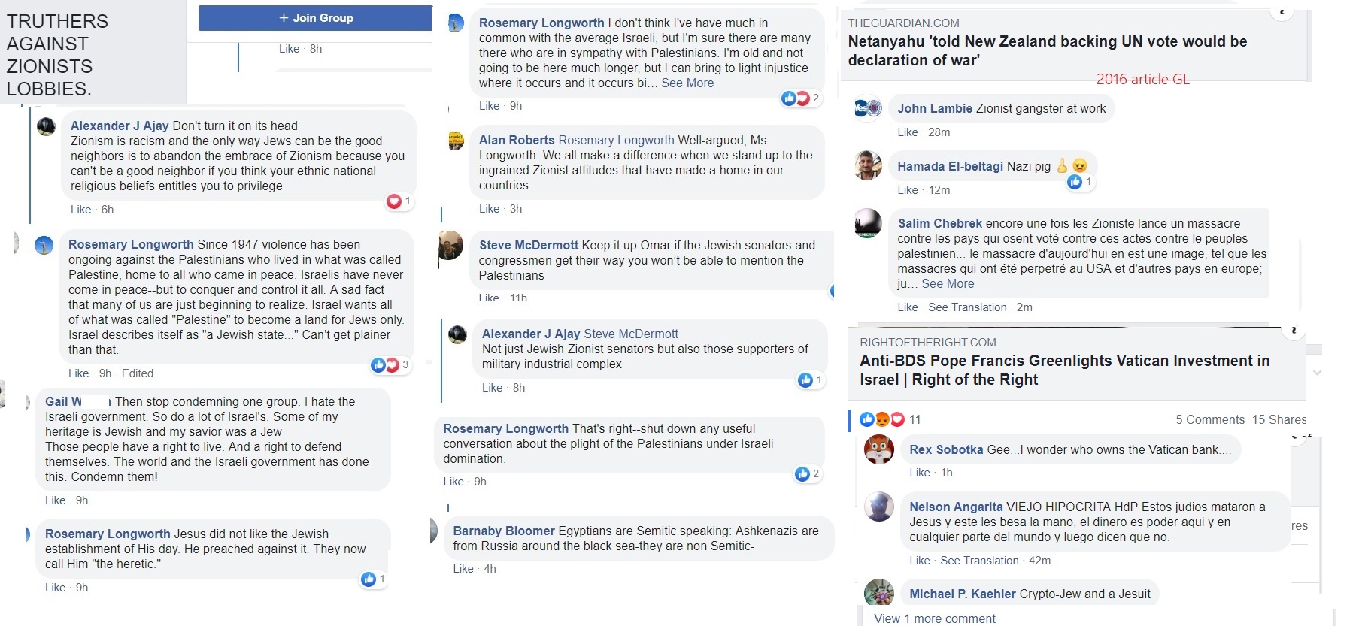Open Rex Sobotka's profile avatar
The height and width of the screenshot is (626, 1368).
click(878, 450)
